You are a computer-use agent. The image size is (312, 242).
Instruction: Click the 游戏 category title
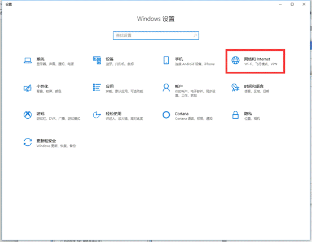pos(41,114)
